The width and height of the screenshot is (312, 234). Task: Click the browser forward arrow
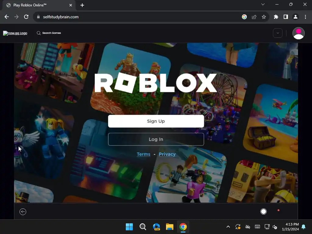click(16, 17)
